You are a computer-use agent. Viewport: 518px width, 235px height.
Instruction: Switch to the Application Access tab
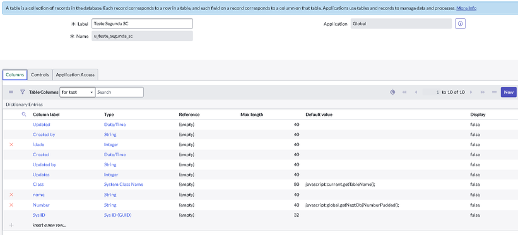pos(75,74)
